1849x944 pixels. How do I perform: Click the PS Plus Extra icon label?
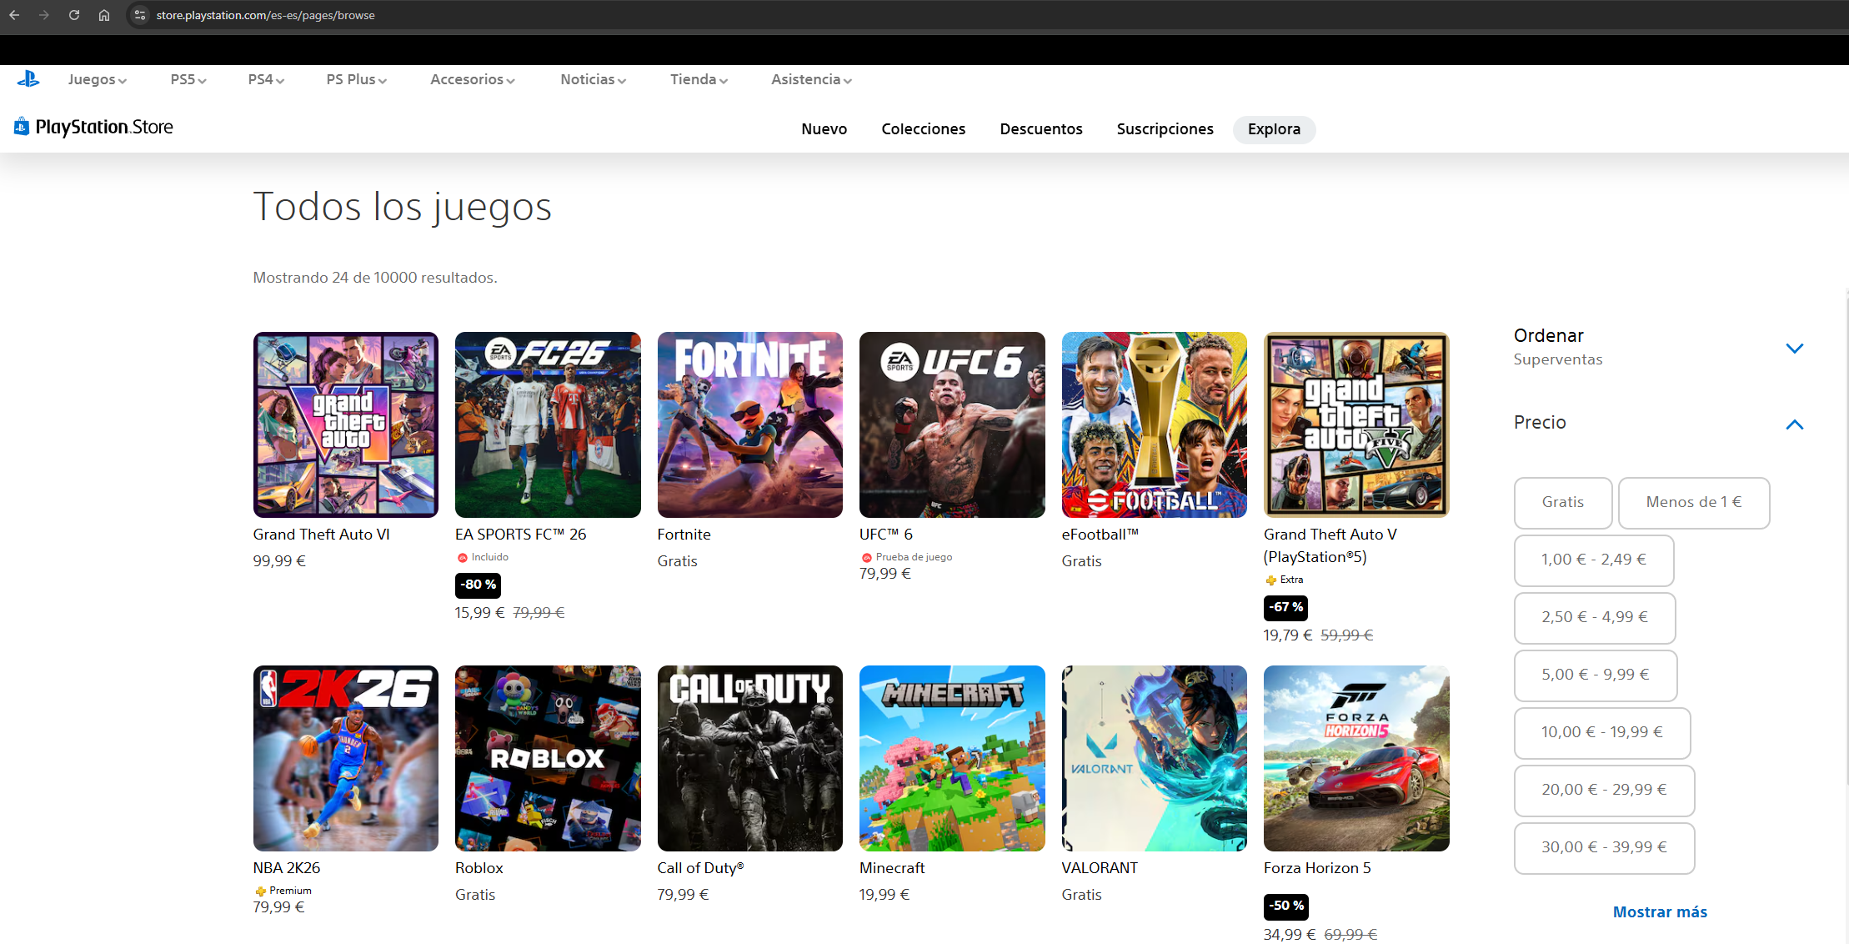pyautogui.click(x=1284, y=580)
